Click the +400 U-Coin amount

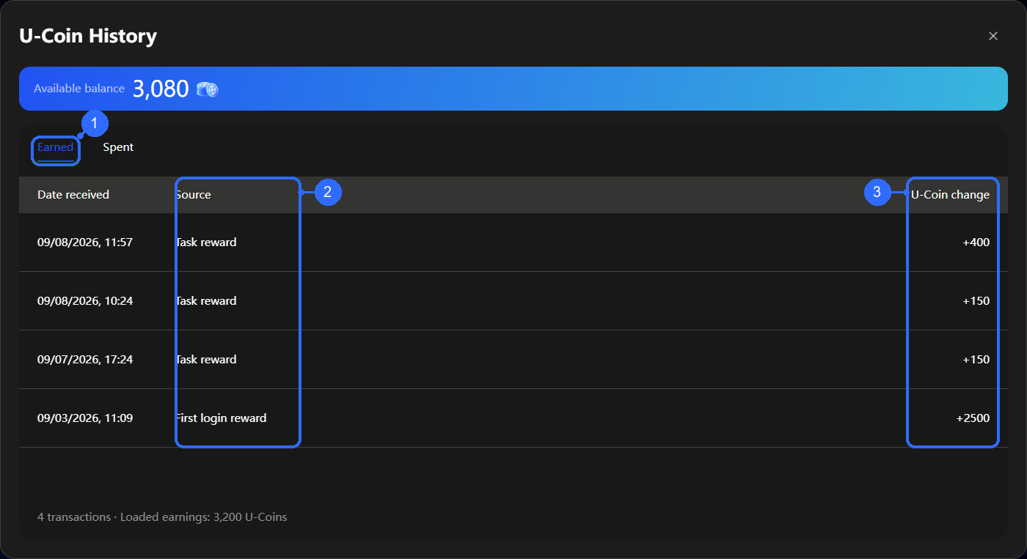point(976,243)
